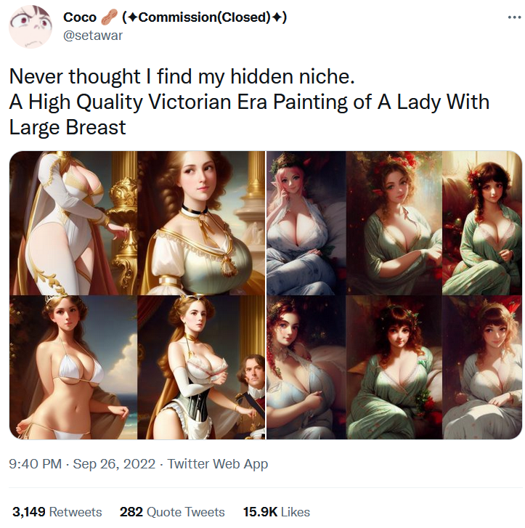
Task: Click the pink-haired elf painting
Action: [x=306, y=223]
